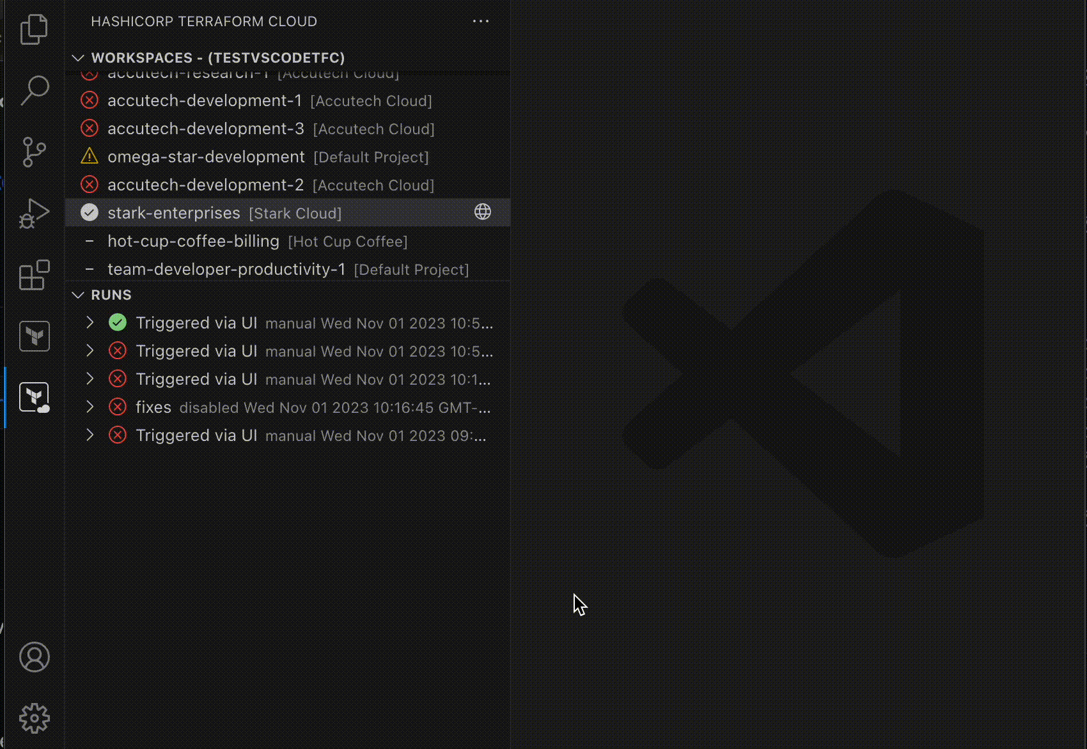Screen dimensions: 1087x749
Task: Select the omega-star-development workspace
Action: pyautogui.click(x=288, y=157)
